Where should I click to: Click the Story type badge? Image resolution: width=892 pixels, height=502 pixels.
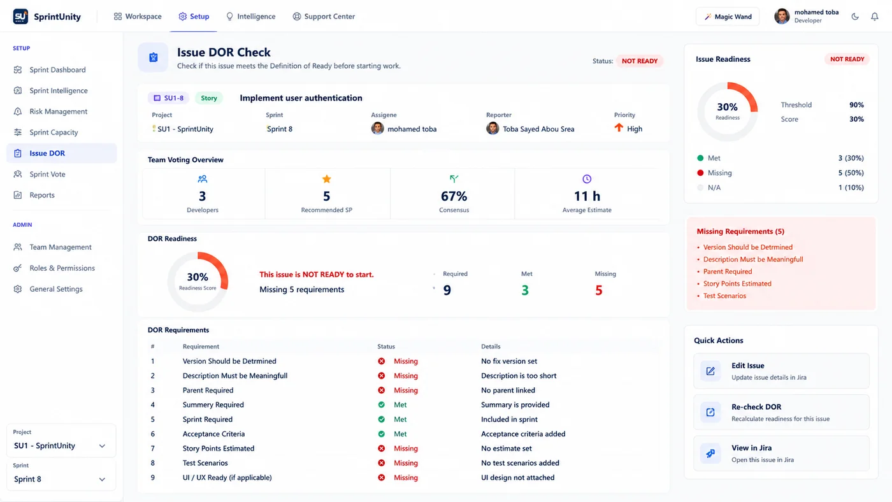coord(209,98)
